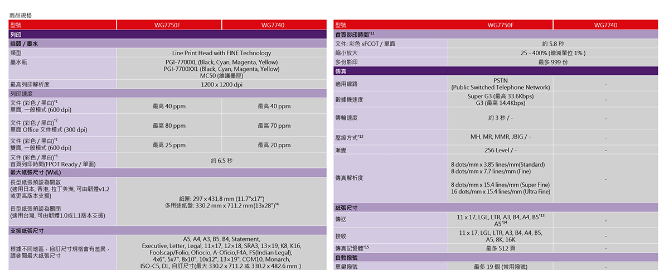Click the 噴頭 / 墨水 subsection row
Screen dimensions: 669x270
click(167, 44)
